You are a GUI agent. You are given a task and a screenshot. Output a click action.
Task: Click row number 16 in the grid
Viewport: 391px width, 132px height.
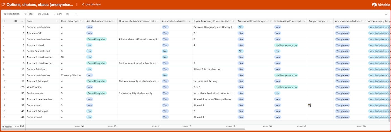point(4,117)
